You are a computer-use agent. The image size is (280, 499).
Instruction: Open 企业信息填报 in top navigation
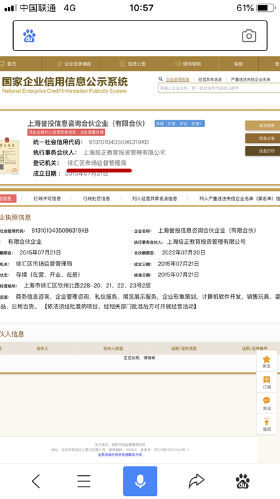click(x=74, y=64)
